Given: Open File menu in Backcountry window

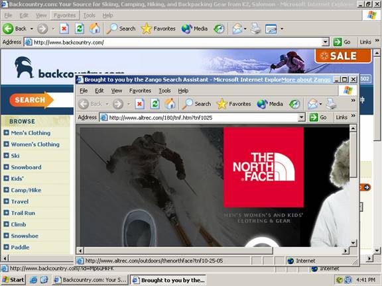Looking at the screenshot, I should [8, 15].
